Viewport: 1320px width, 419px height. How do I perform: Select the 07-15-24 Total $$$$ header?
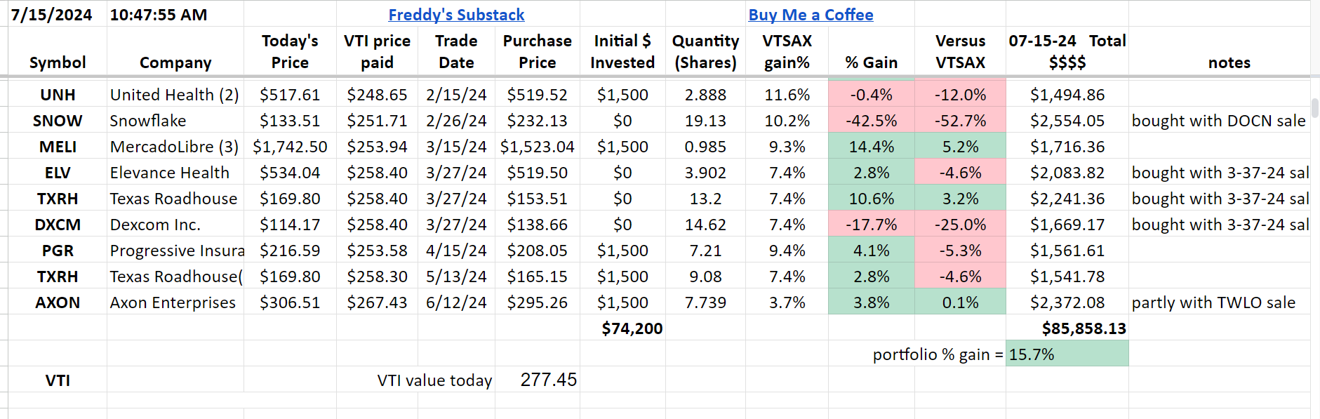click(1067, 51)
